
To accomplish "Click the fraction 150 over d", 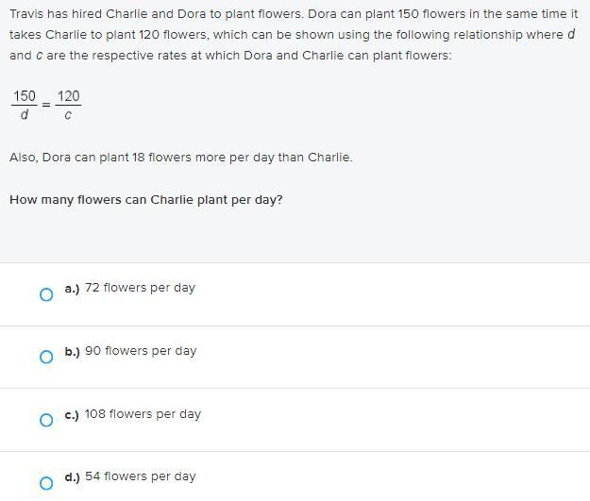I will coord(25,105).
